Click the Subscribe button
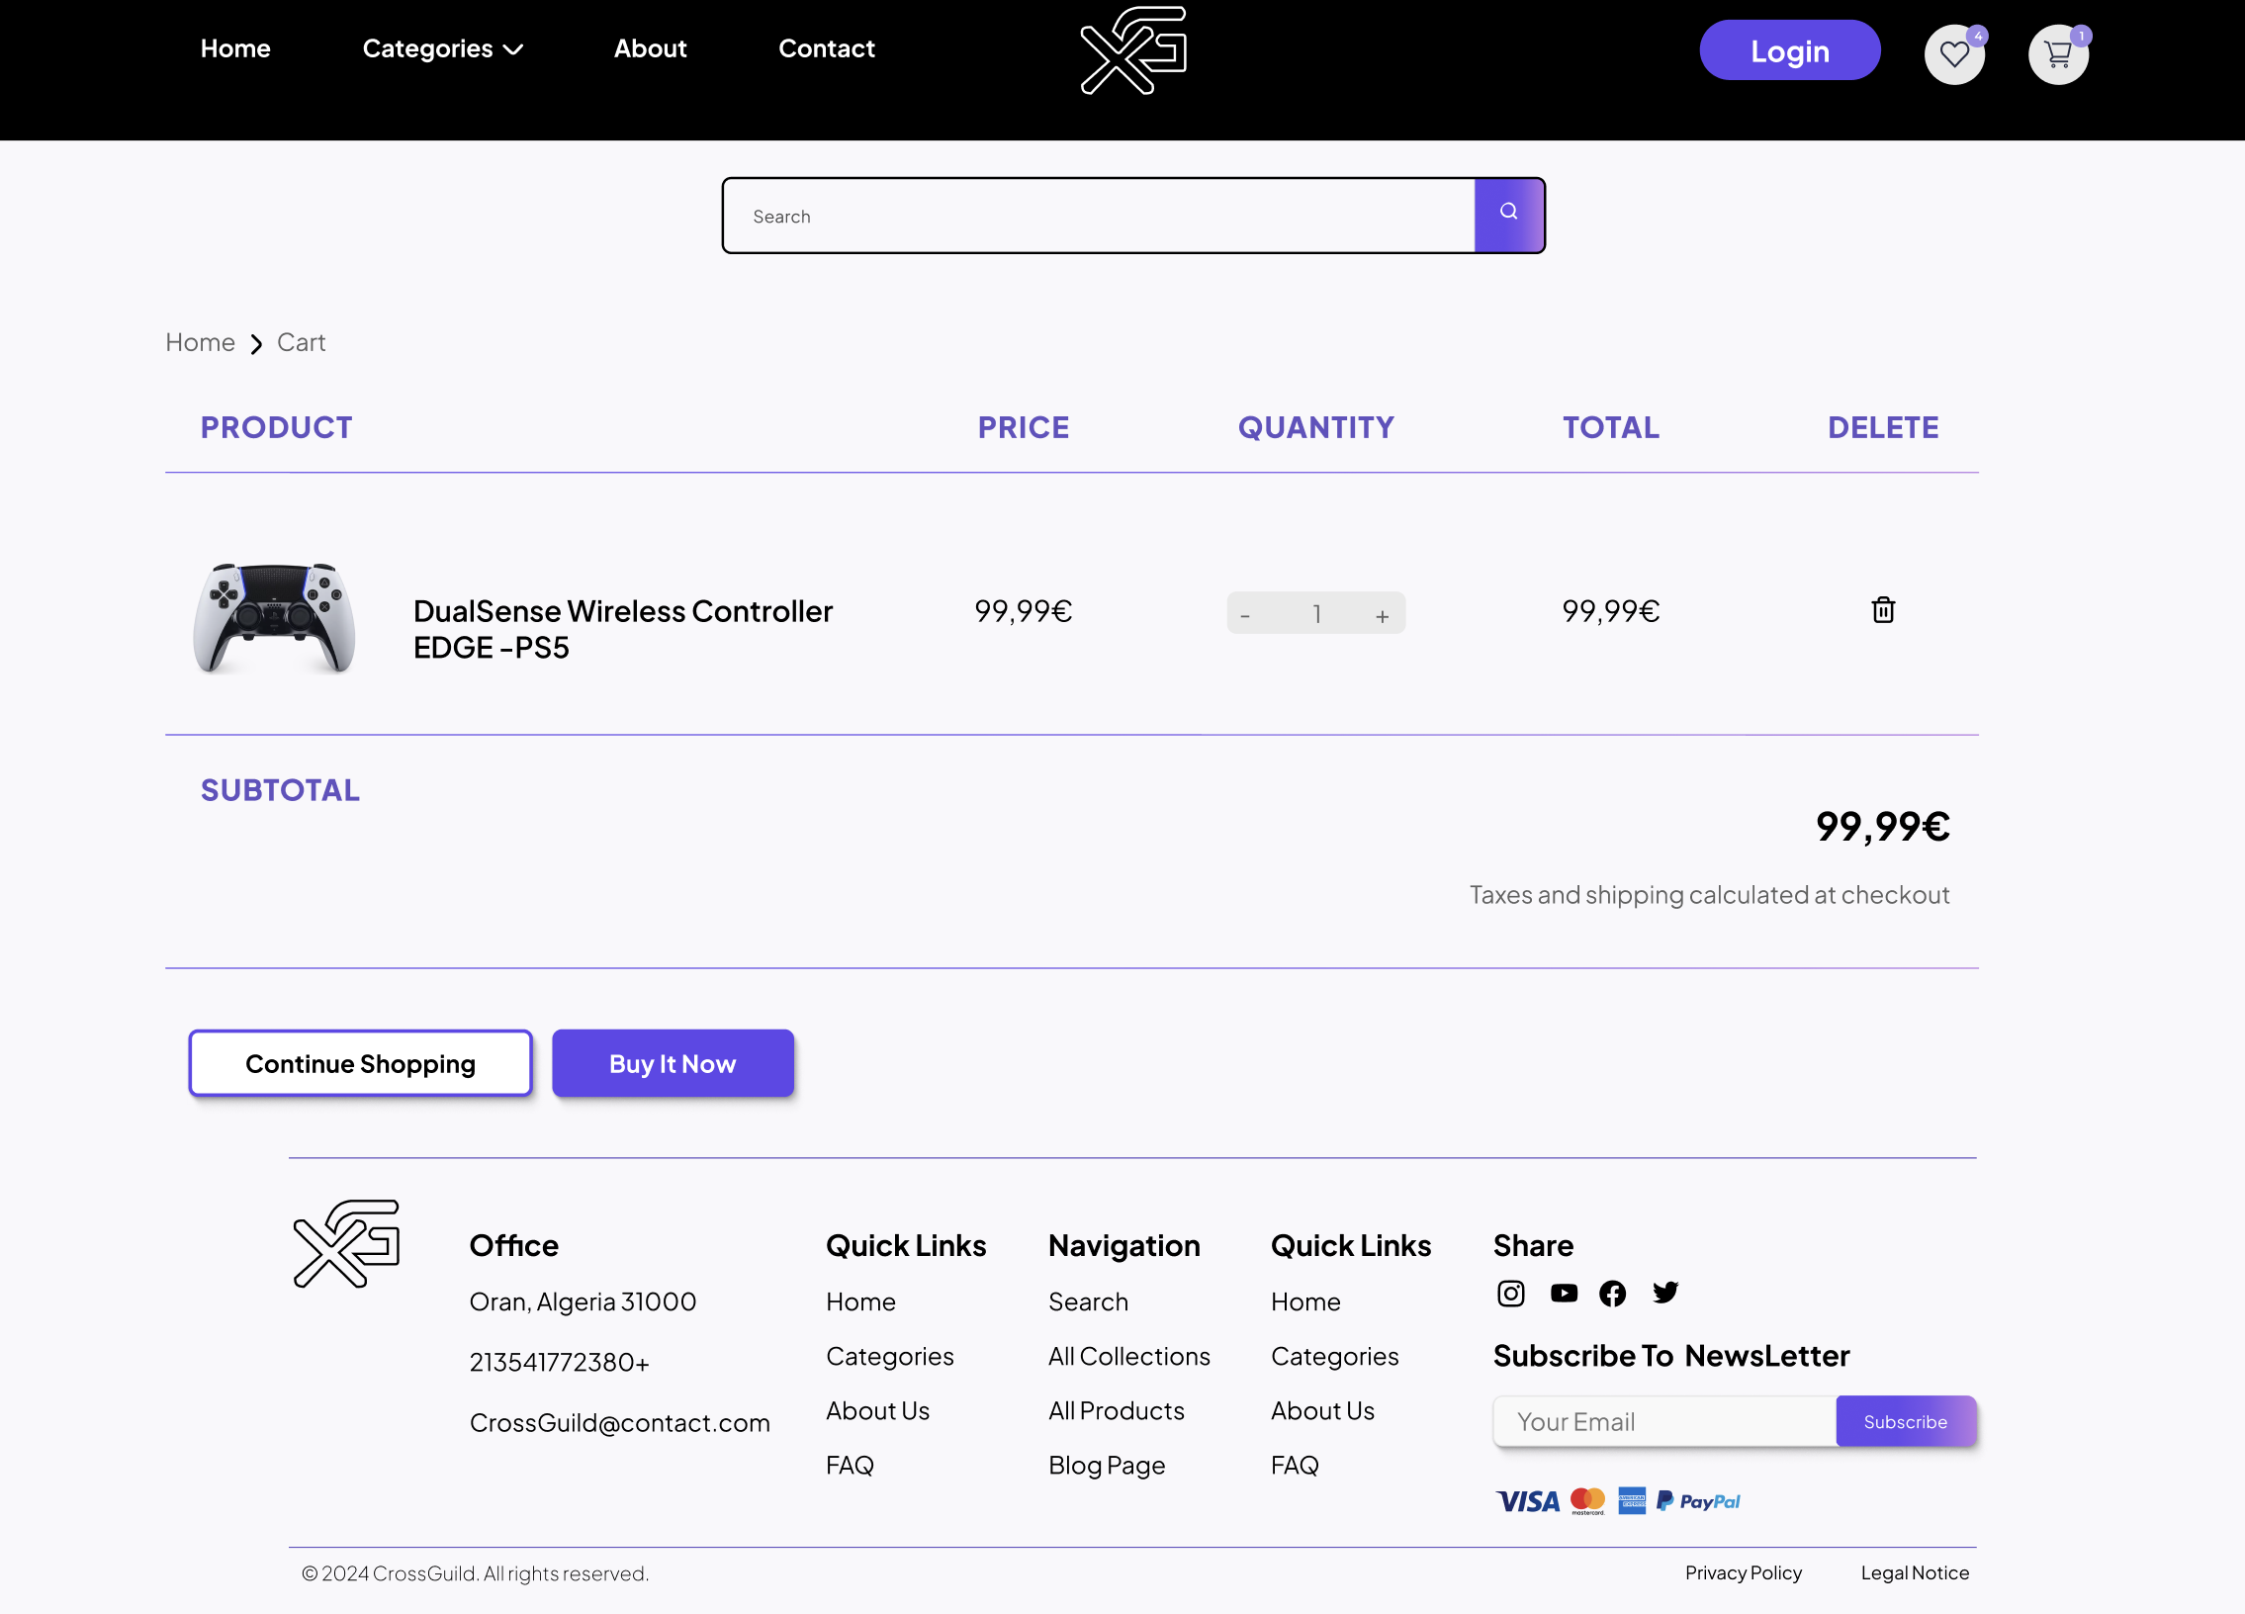2245x1614 pixels. 1906,1421
